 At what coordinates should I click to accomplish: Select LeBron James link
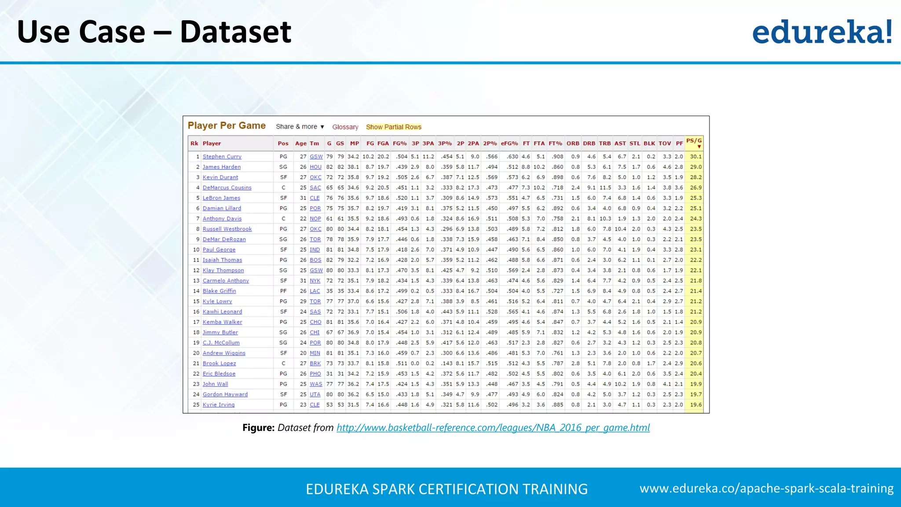click(x=221, y=198)
